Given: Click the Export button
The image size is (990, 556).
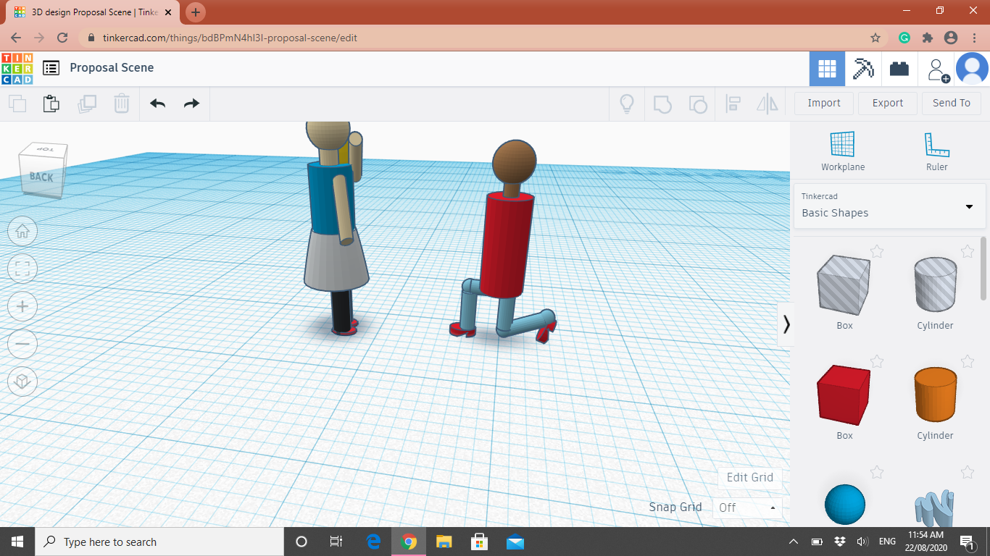Looking at the screenshot, I should pyautogui.click(x=888, y=103).
